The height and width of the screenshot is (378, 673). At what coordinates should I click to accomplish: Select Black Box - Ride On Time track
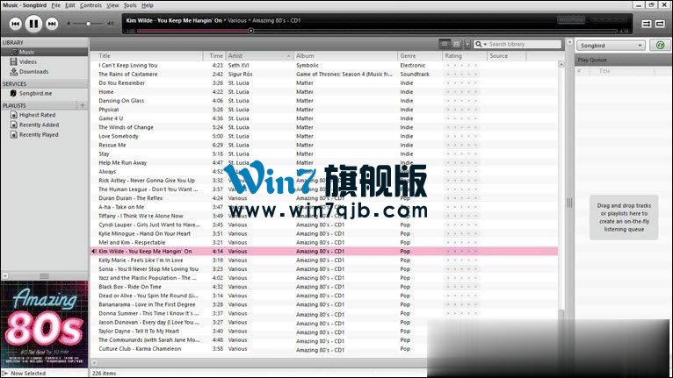[x=130, y=287]
